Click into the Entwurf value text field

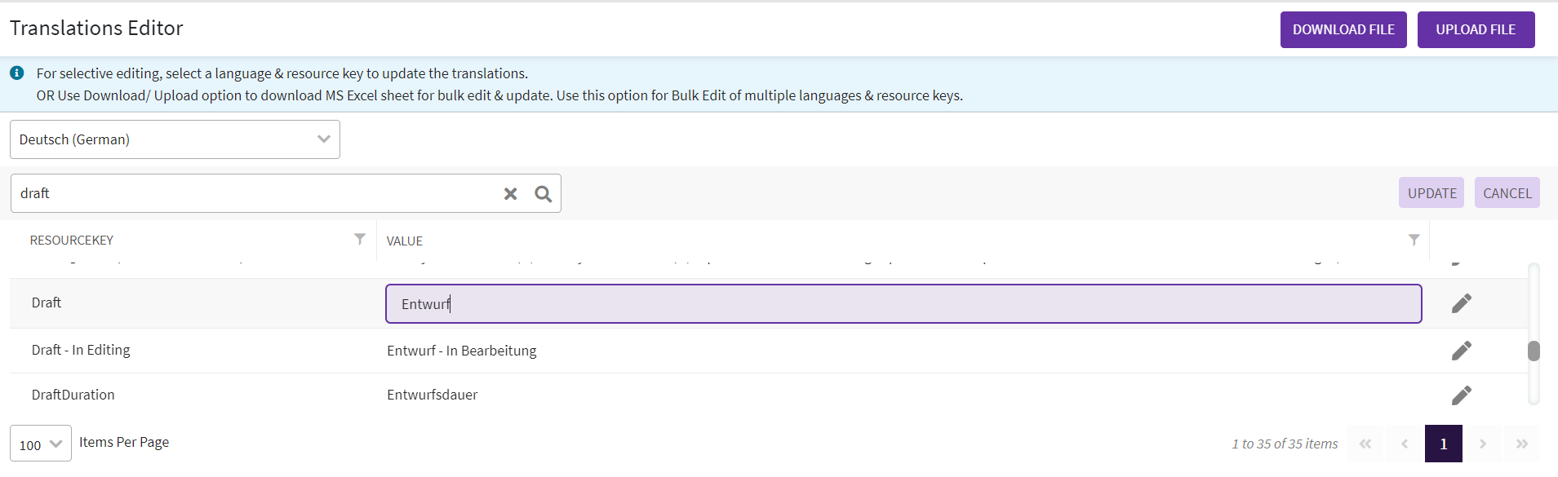(x=903, y=304)
